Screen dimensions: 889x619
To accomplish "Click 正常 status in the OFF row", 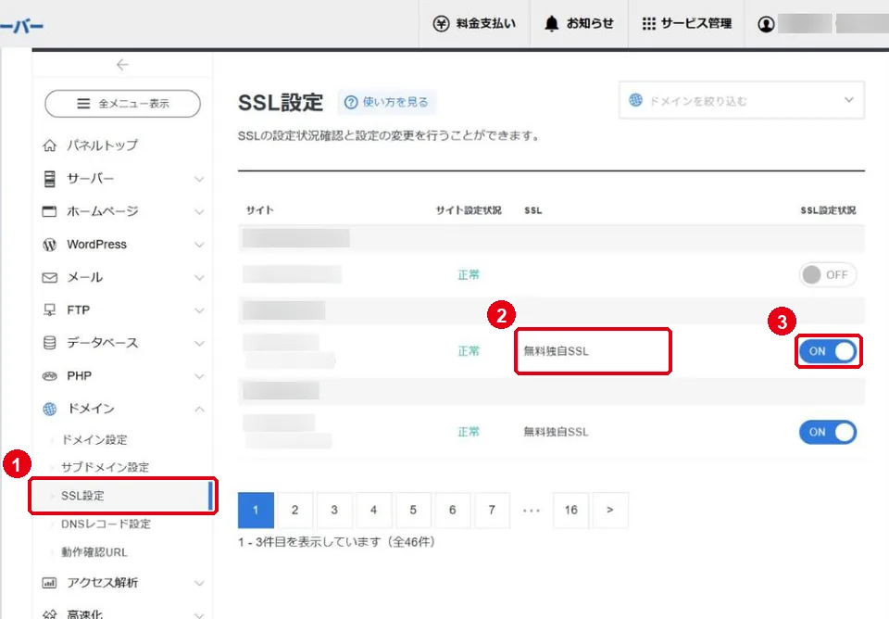I will [469, 274].
